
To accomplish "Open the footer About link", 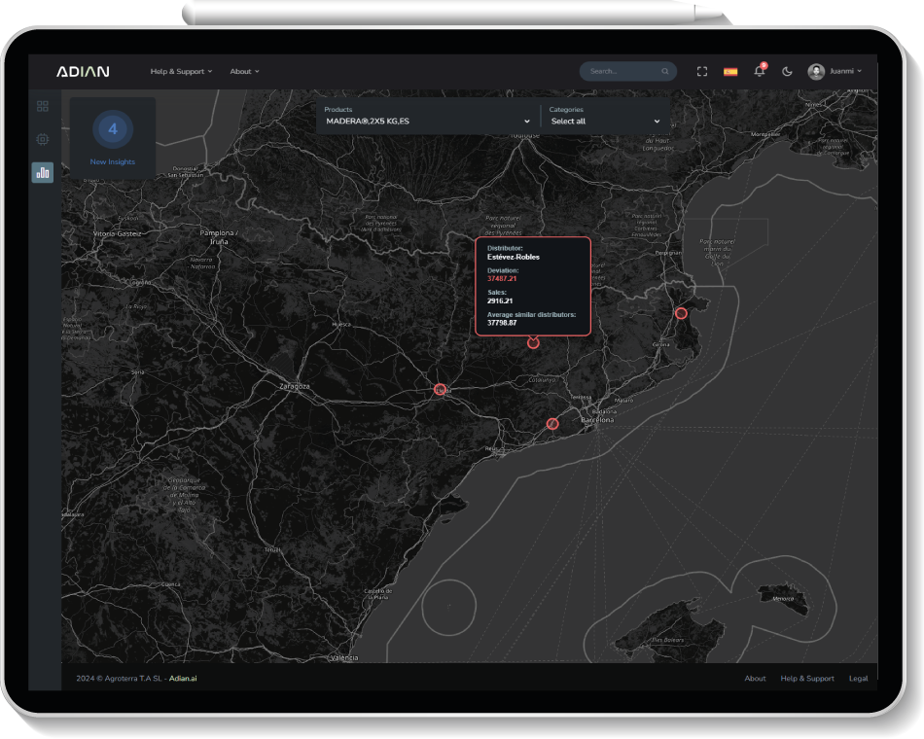I will [755, 679].
